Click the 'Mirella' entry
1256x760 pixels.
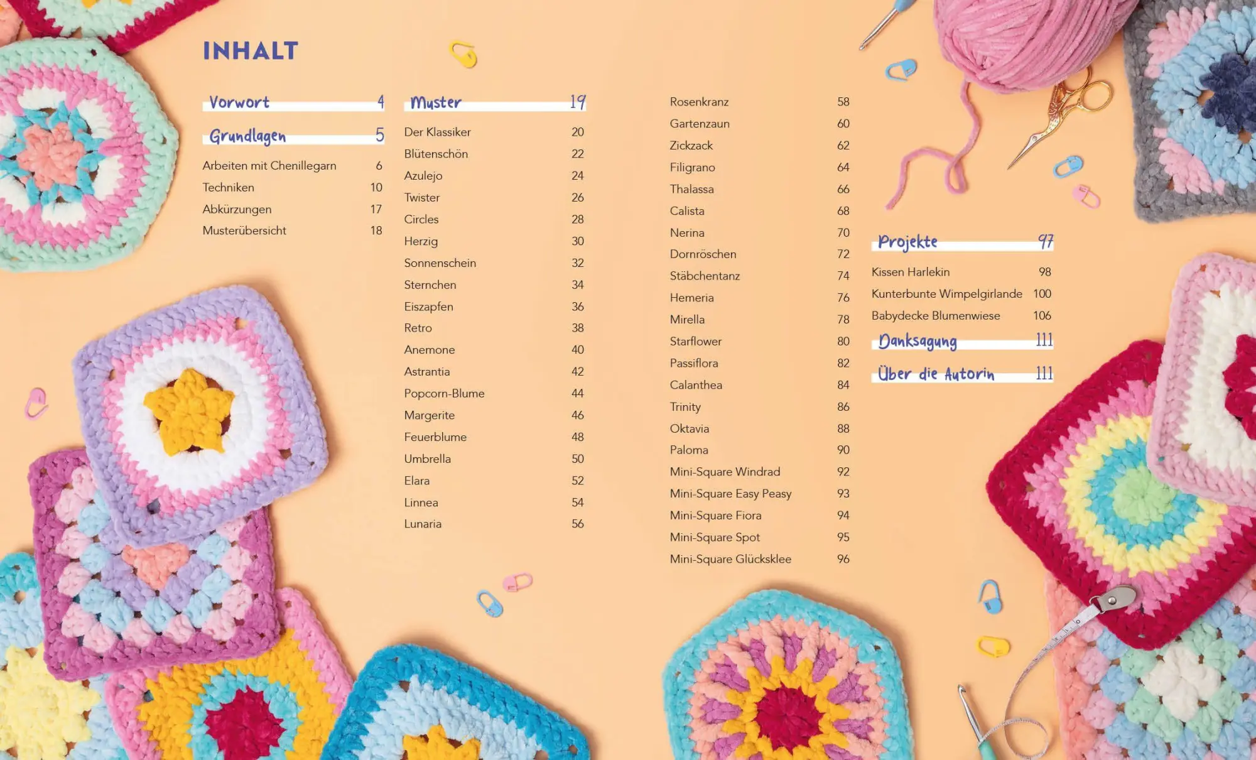point(687,319)
